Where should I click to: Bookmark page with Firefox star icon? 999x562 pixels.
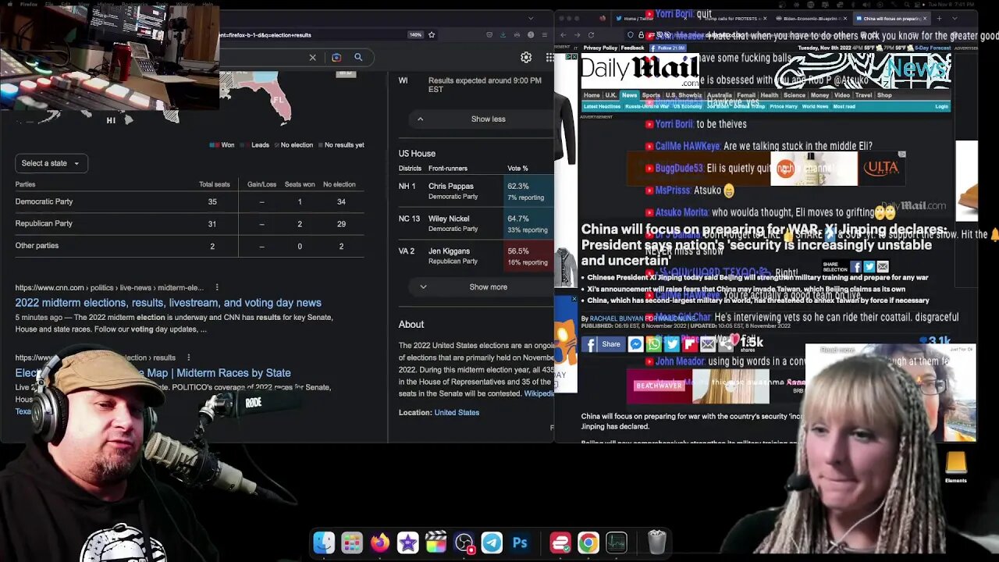click(x=432, y=34)
